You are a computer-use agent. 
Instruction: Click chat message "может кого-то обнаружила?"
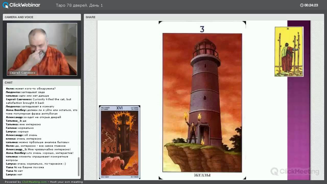(36, 89)
